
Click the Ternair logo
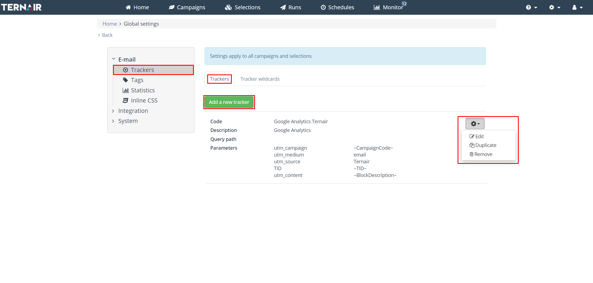point(21,7)
